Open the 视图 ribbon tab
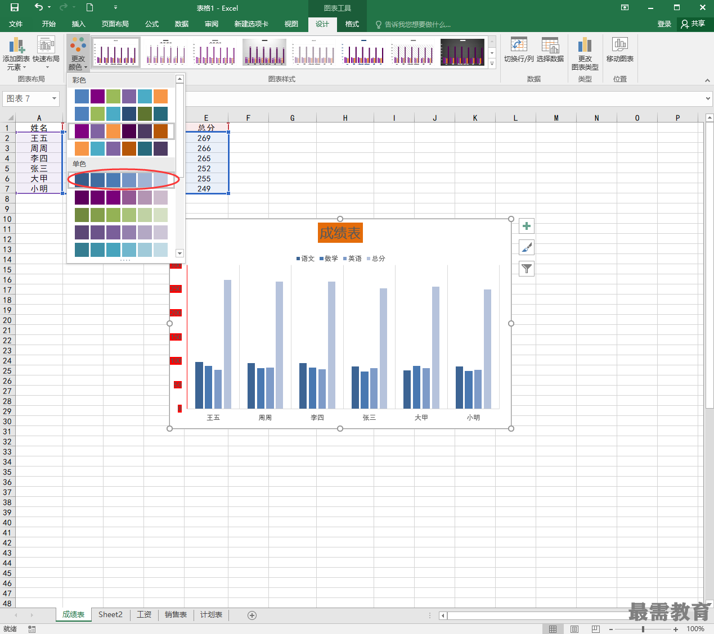Viewport: 714px width, 634px height. click(291, 24)
